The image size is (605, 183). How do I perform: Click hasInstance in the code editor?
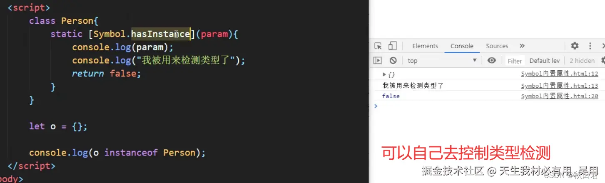pos(161,34)
